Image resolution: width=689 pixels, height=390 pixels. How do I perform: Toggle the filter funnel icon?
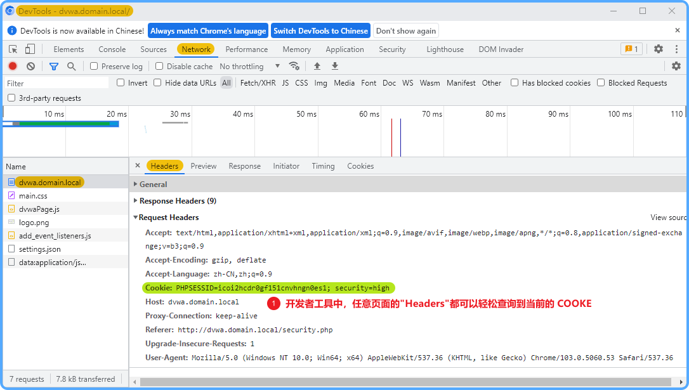pos(53,67)
